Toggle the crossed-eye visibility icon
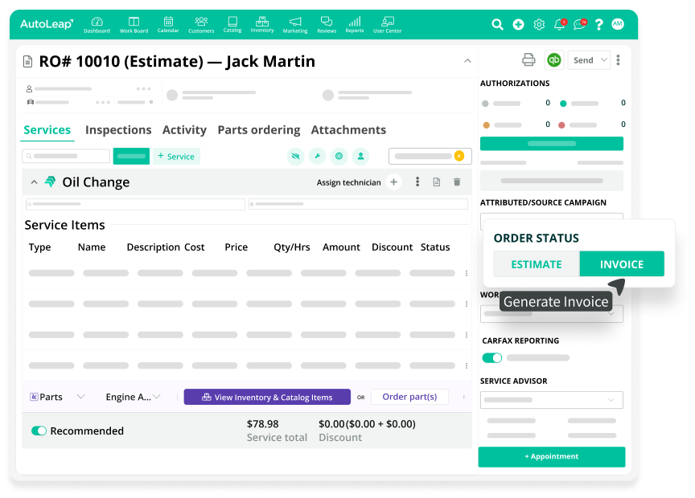 click(x=295, y=156)
